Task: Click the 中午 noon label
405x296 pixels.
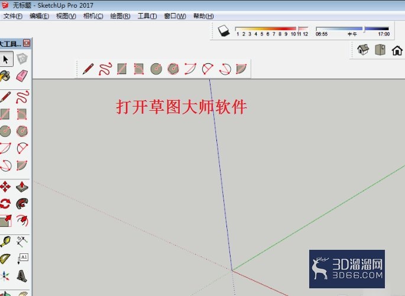Action: click(352, 34)
